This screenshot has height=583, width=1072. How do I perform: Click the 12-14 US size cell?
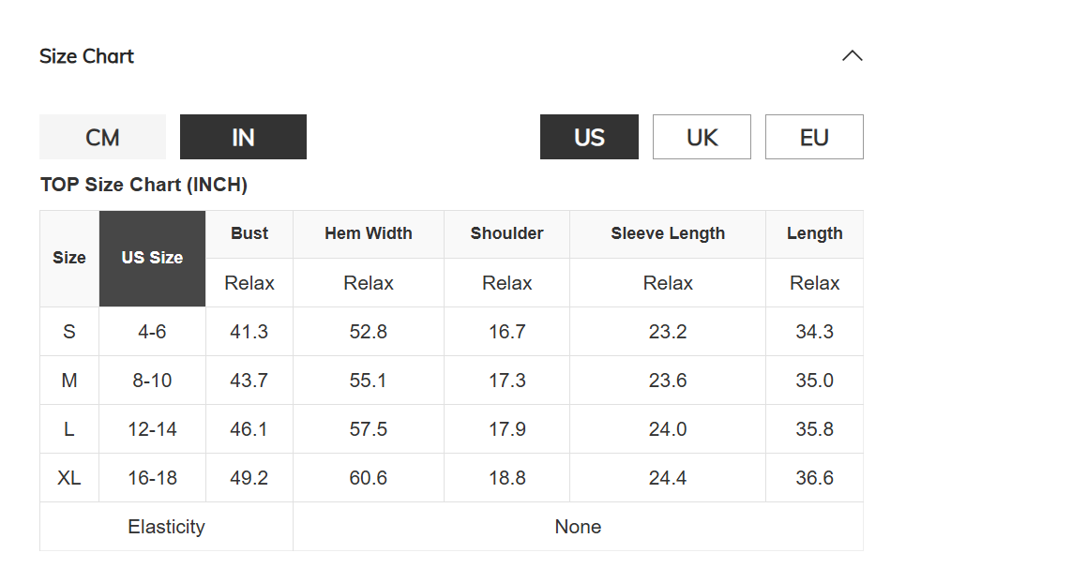(153, 429)
